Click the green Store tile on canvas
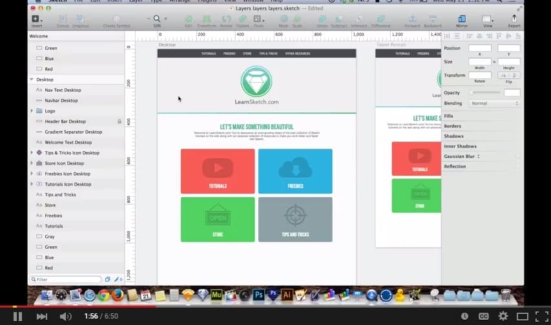The image size is (551, 325). point(218,219)
